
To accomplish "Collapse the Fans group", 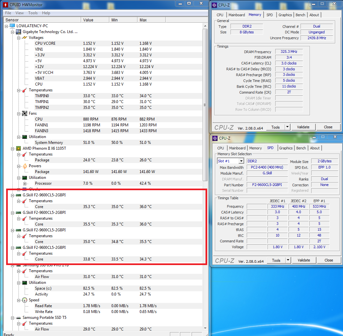I will 18,114.
